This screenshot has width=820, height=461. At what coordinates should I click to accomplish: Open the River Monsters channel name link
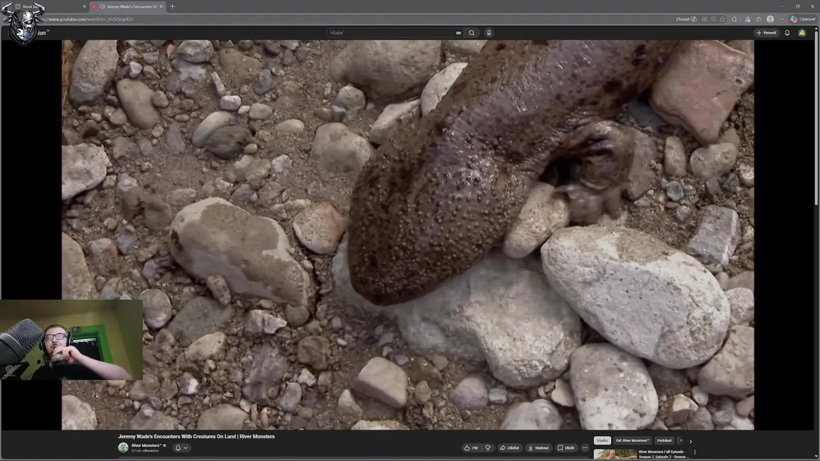(146, 446)
